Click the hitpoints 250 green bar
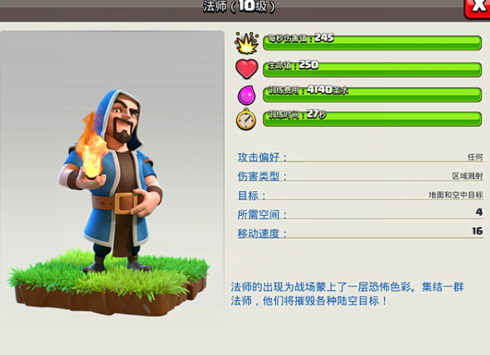490x355 pixels. pyautogui.click(x=372, y=70)
